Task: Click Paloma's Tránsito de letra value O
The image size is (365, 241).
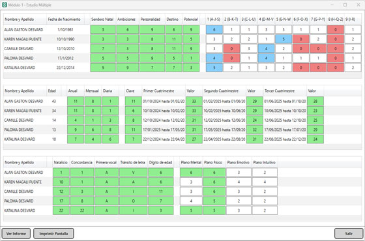Action: click(133, 201)
